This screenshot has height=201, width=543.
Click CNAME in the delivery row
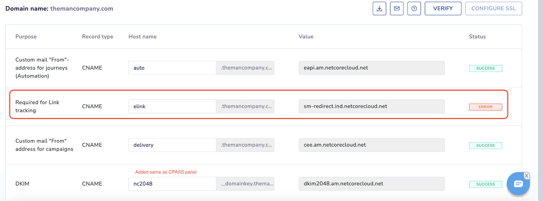click(92, 145)
